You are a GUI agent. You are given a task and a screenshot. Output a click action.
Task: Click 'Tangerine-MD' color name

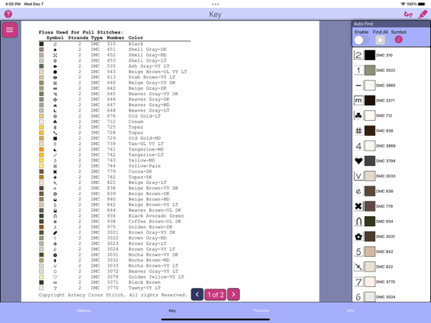(x=146, y=150)
